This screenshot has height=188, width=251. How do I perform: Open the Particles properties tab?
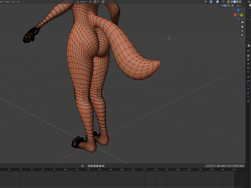coord(248,85)
